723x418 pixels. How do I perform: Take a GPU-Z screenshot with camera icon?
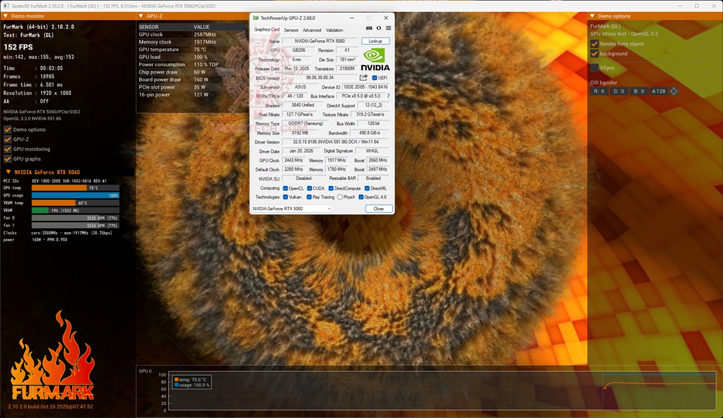[x=369, y=28]
